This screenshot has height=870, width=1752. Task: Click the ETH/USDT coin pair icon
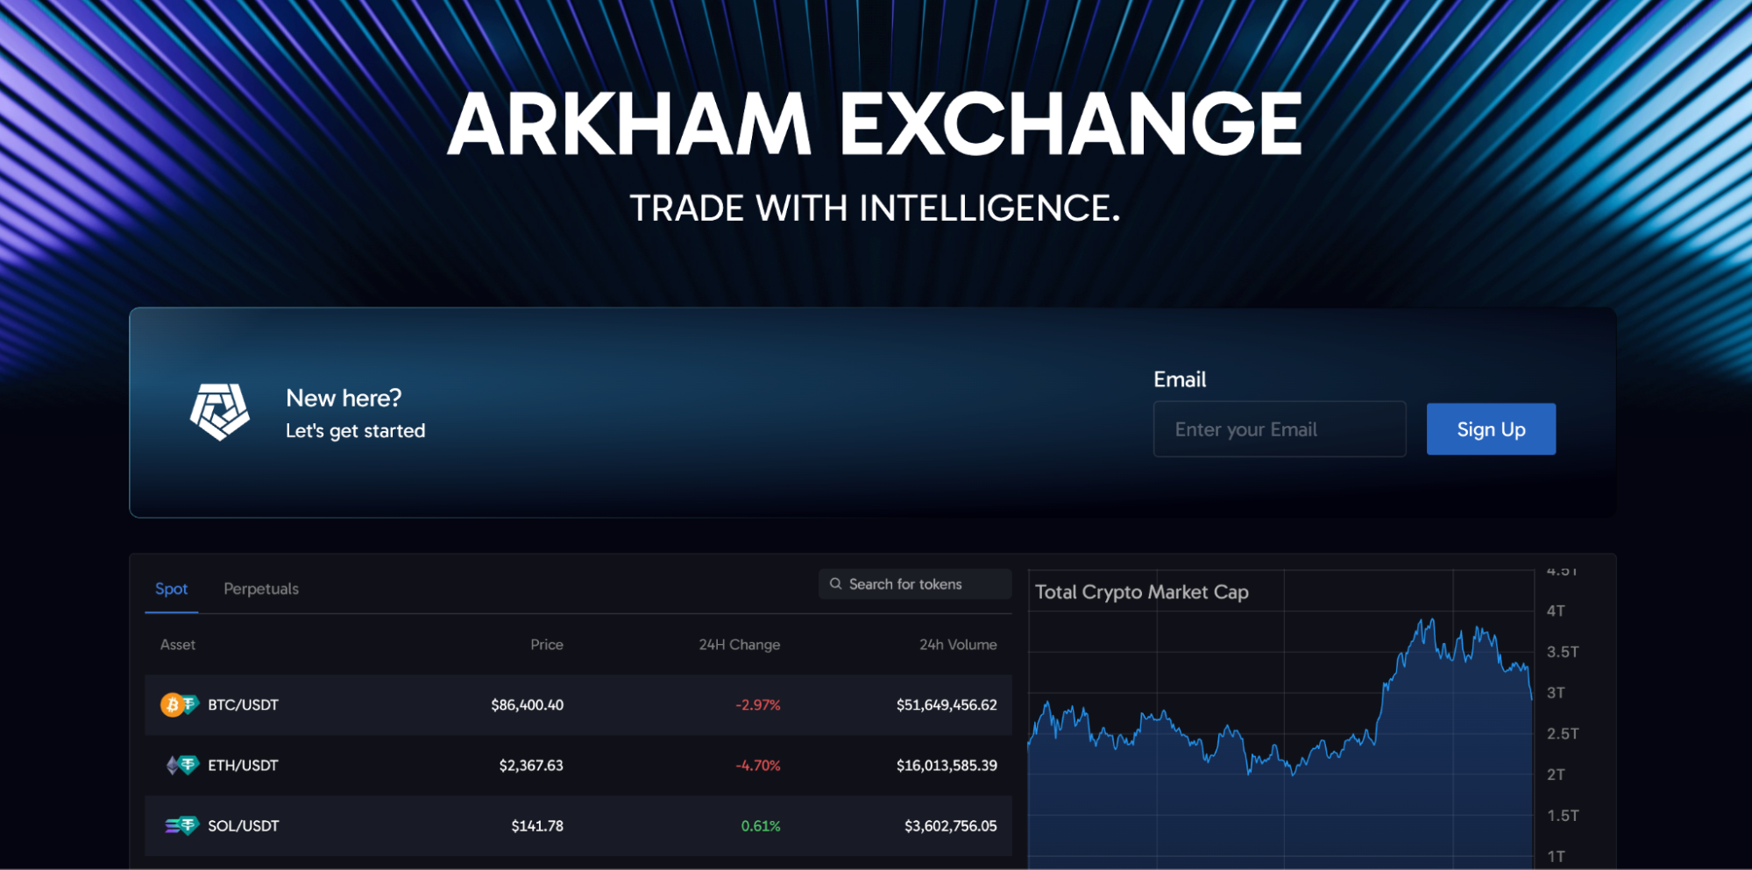coord(182,765)
